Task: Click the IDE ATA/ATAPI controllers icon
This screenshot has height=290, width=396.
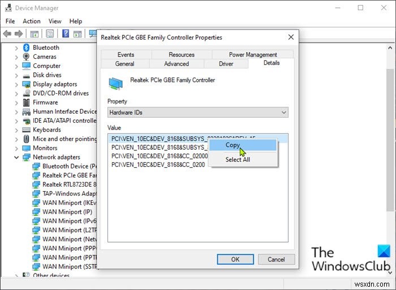Action: coord(26,121)
